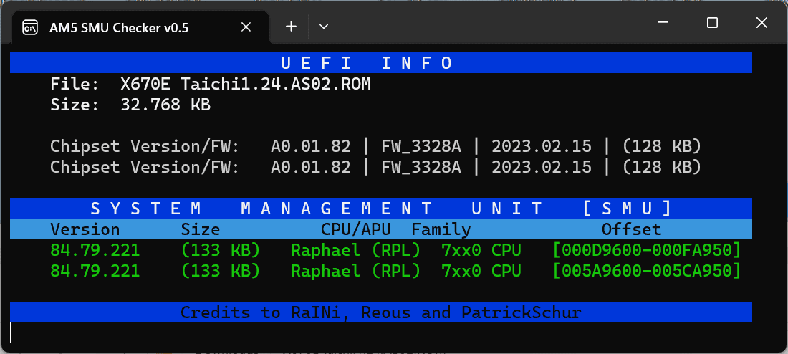Screen dimensions: 788x354
Task: Click the Size column header
Action: 201,230
